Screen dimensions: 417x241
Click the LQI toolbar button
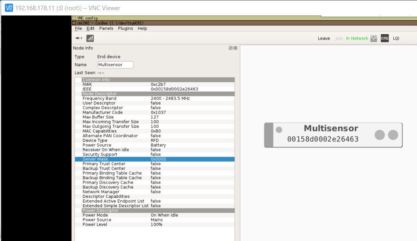(396, 39)
